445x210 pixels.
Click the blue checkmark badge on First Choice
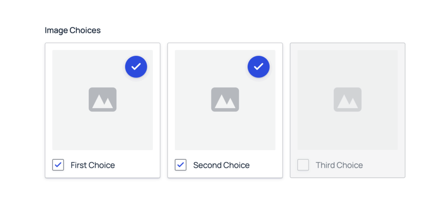pyautogui.click(x=136, y=67)
